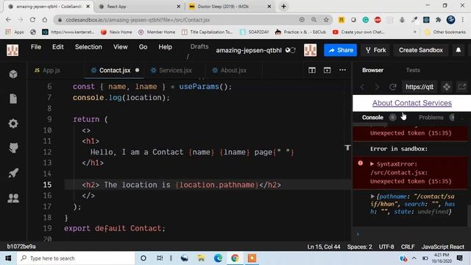Open Chrome extensions puzzle icon

point(439,20)
